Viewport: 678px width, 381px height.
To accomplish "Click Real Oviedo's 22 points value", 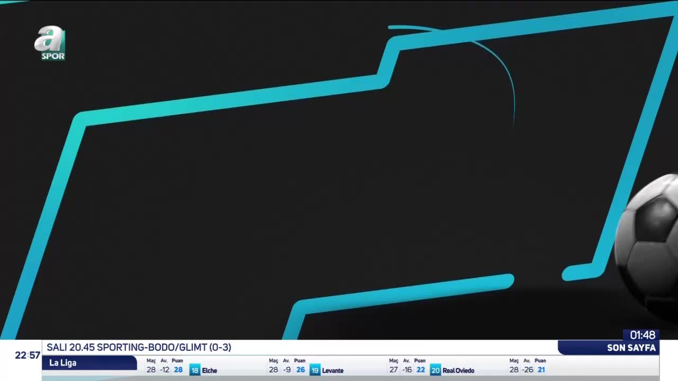I will point(421,370).
